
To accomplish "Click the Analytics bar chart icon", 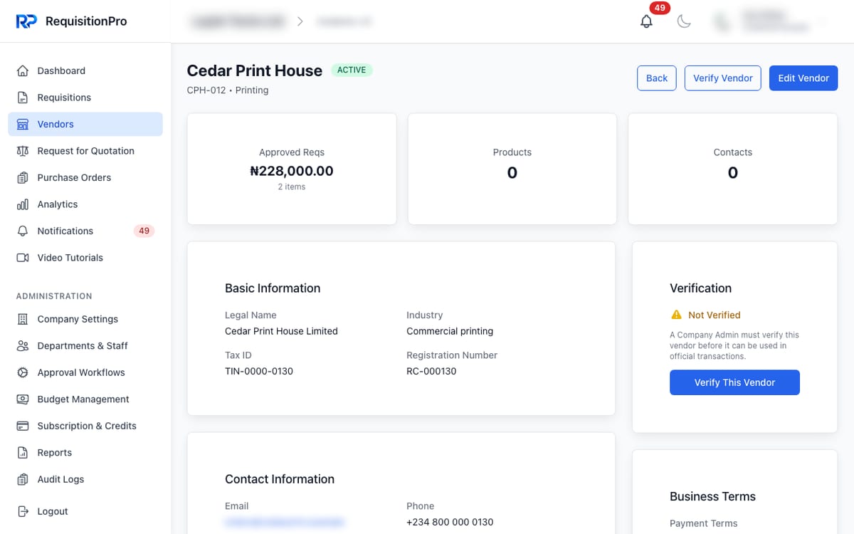I will pyautogui.click(x=23, y=204).
